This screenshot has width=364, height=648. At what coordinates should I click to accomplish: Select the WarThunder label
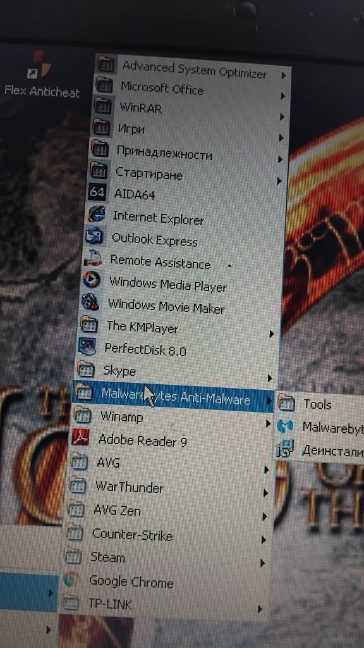tap(130, 487)
